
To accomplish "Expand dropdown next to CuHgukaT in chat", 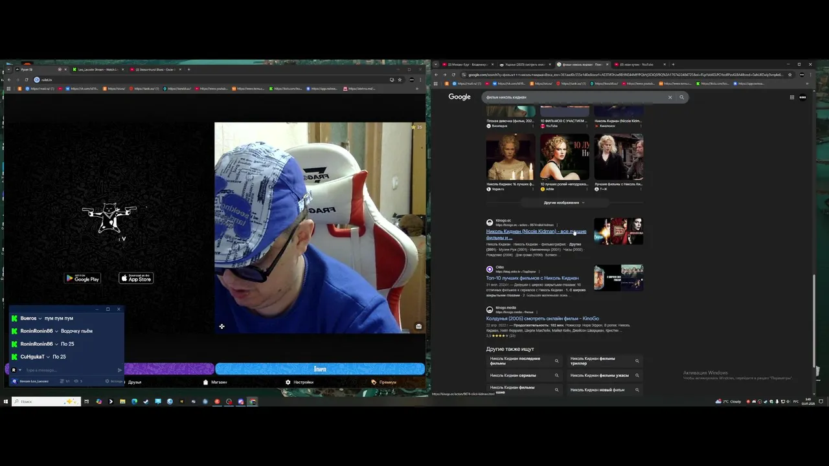I will (x=49, y=357).
